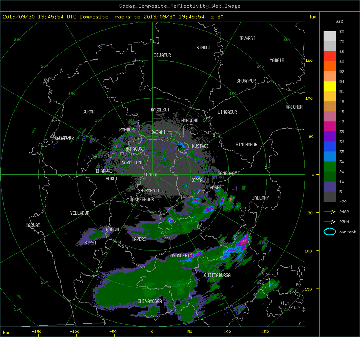Click the GANGAVATI city label

point(228,174)
